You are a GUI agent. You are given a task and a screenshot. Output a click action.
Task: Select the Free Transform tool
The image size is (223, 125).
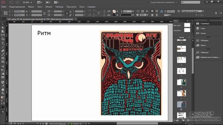[3, 70]
